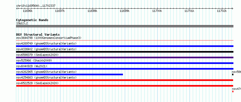Click the 11697k ruler position
This screenshot has width=241, height=102.
(x=60, y=11)
